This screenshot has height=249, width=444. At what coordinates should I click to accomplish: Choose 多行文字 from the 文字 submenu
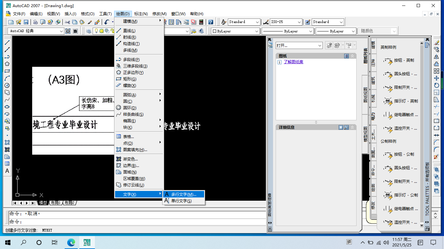tap(184, 194)
